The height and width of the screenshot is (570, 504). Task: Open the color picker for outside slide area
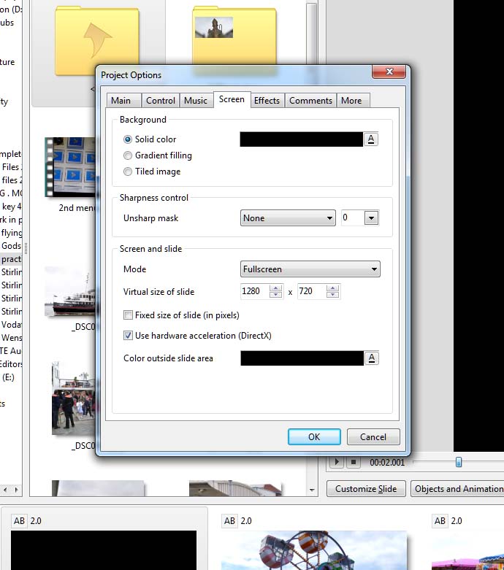pyautogui.click(x=371, y=358)
